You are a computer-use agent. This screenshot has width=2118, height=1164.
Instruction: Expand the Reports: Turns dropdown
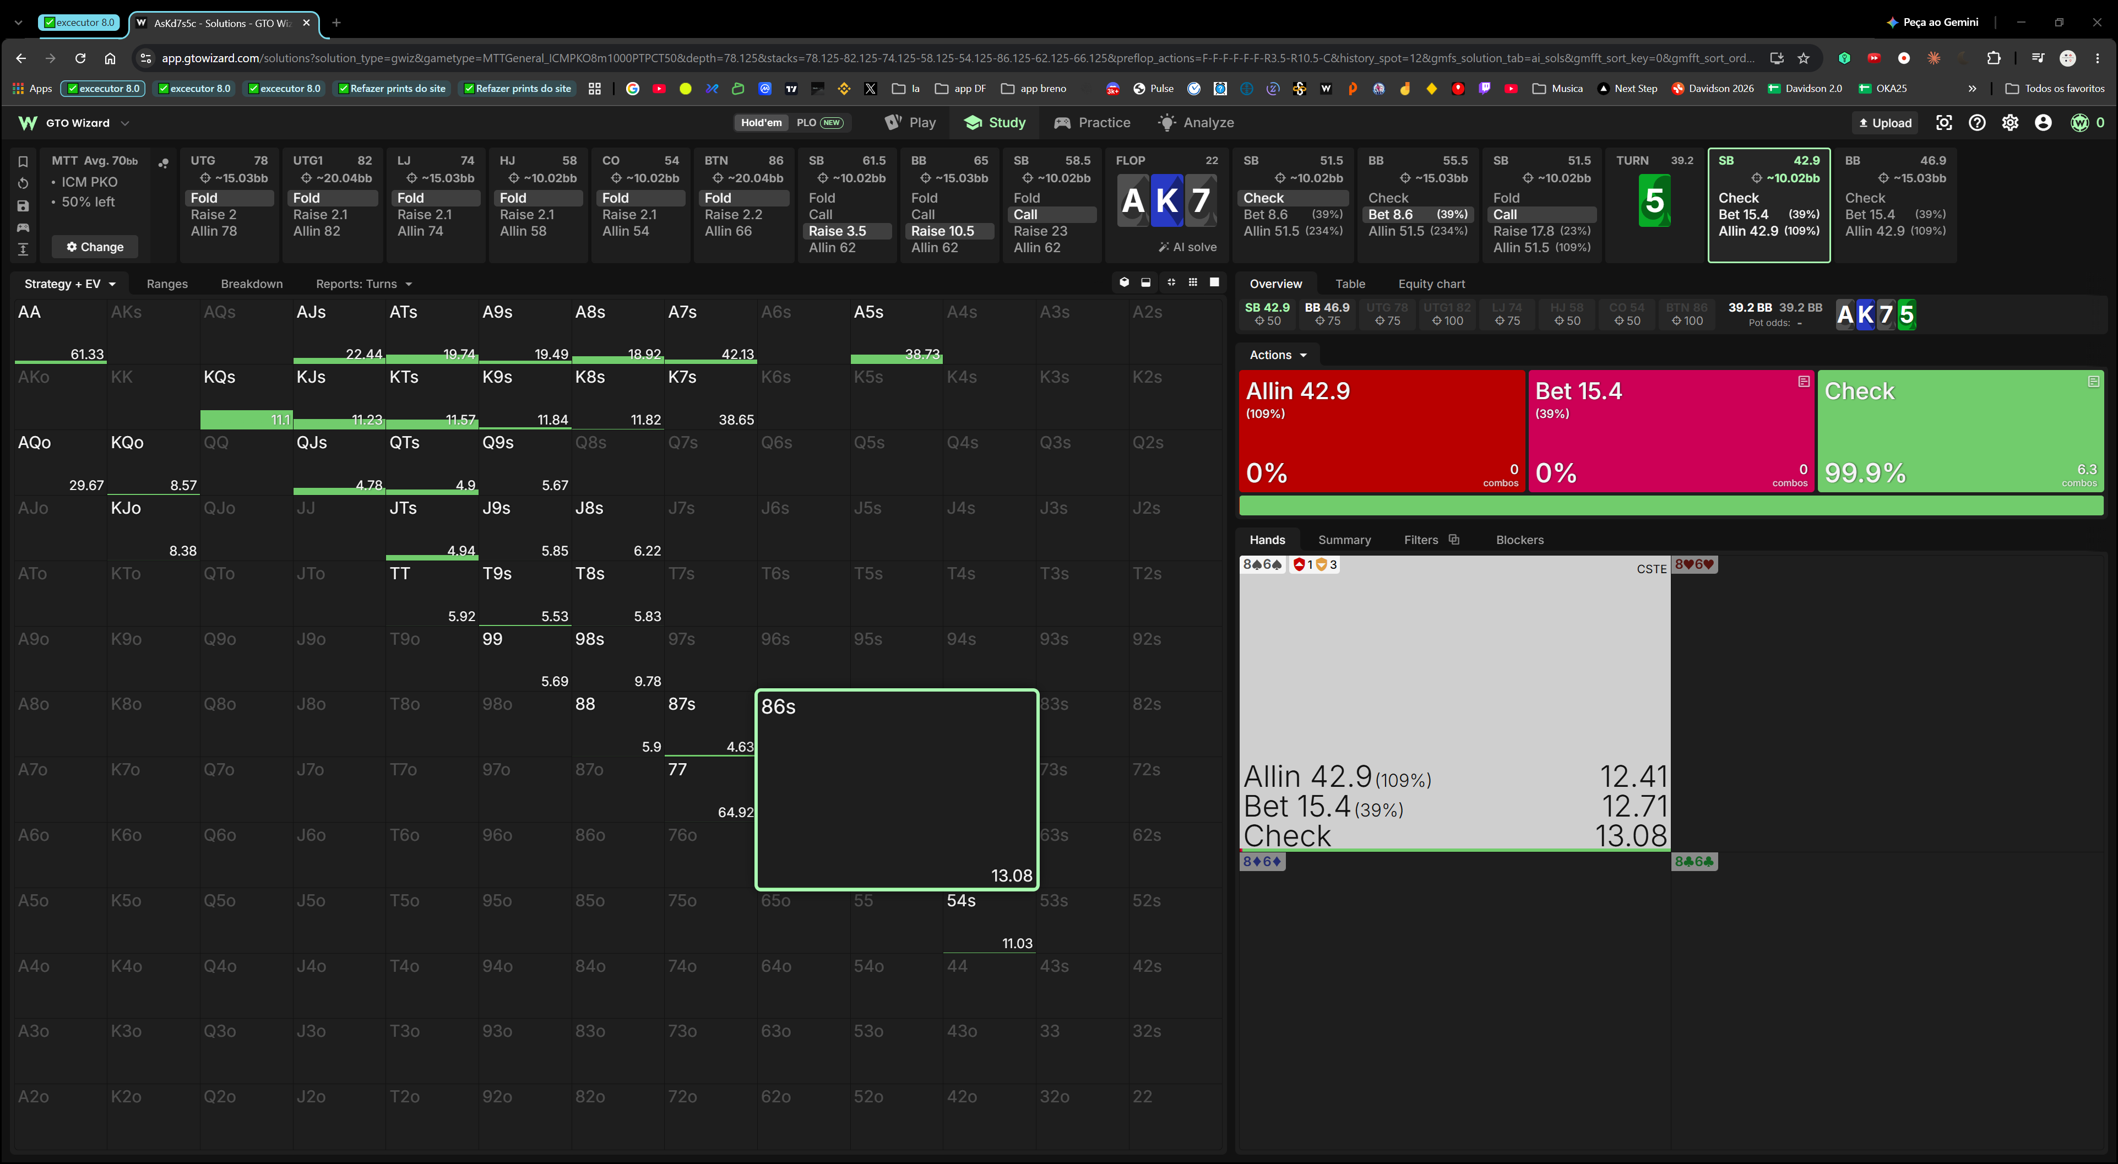(364, 284)
